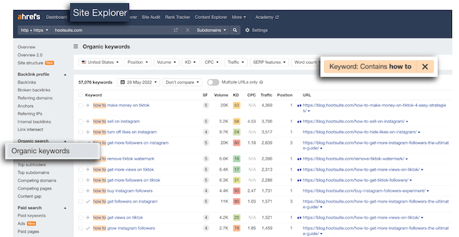Image resolution: width=459 pixels, height=237 pixels.
Task: Check box for 'how to buy instagram followers'
Action: [x=80, y=190]
